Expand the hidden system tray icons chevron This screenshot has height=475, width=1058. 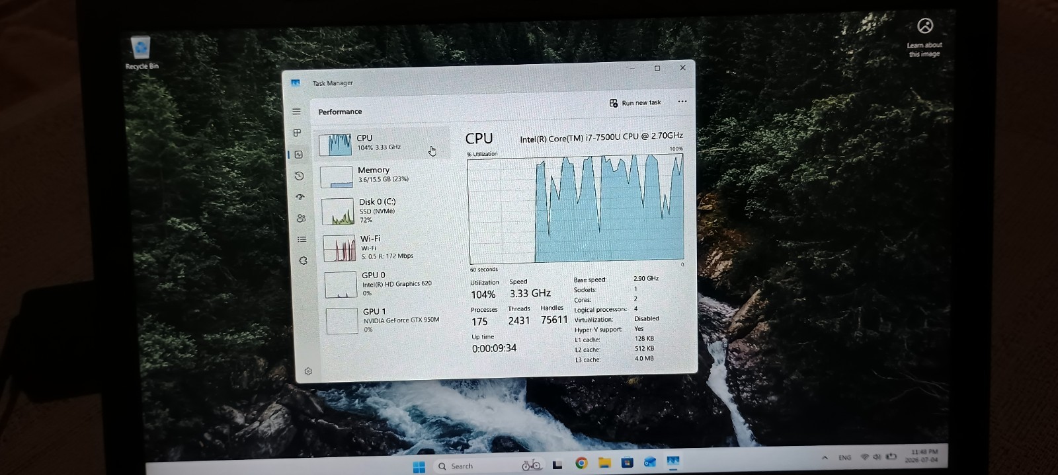coord(825,458)
